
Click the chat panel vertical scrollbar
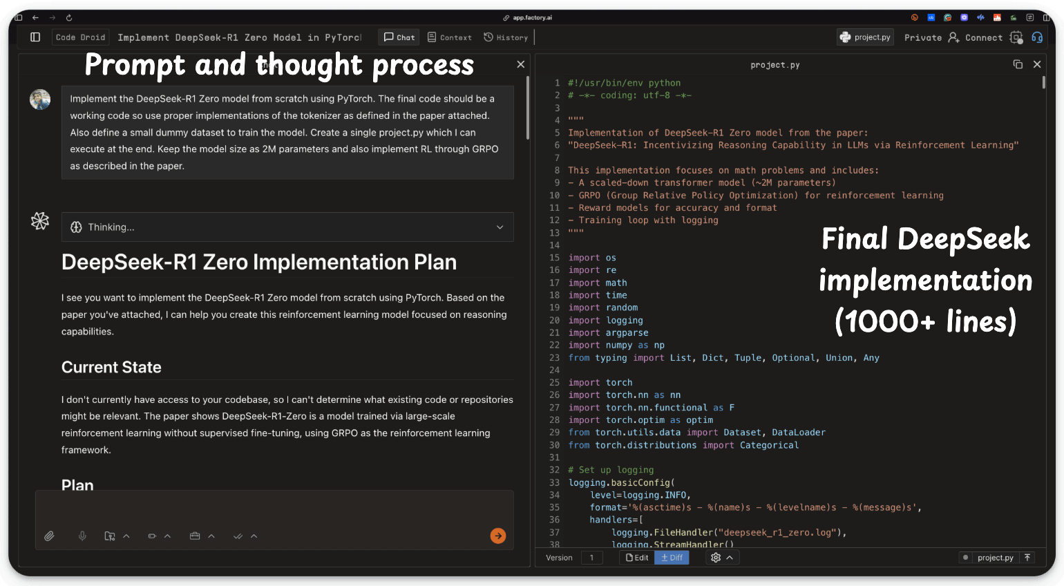click(528, 108)
